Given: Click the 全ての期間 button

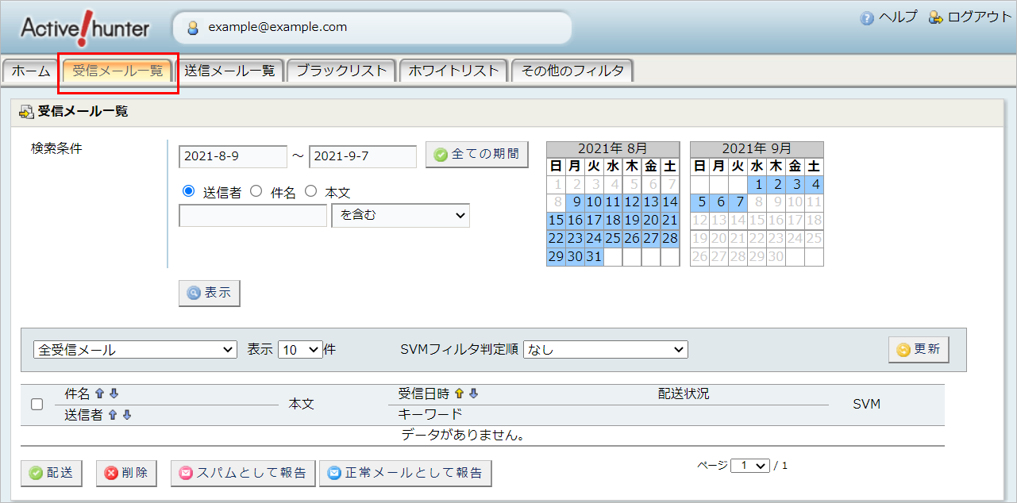Looking at the screenshot, I should (x=477, y=154).
